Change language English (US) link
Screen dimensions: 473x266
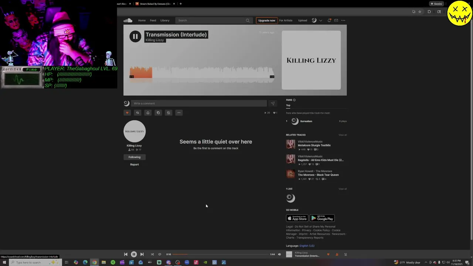[x=307, y=246]
